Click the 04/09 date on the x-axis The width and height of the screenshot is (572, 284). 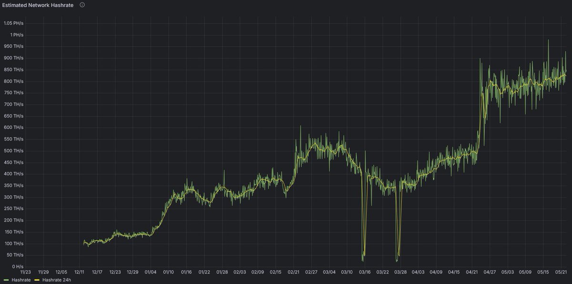[437, 272]
